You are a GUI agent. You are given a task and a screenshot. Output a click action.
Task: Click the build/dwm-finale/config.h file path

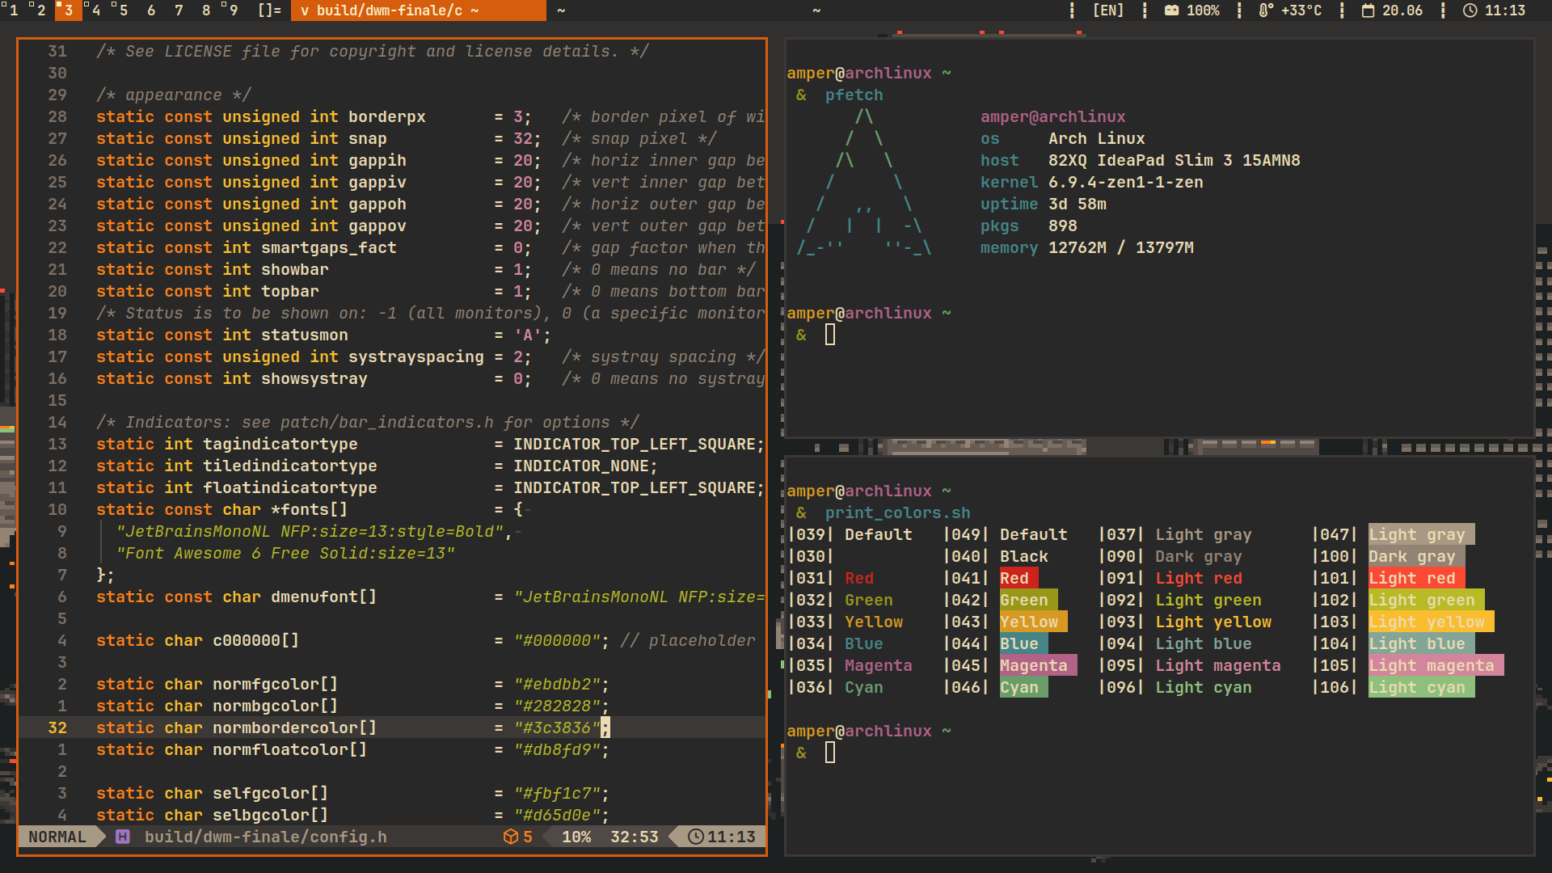coord(265,837)
